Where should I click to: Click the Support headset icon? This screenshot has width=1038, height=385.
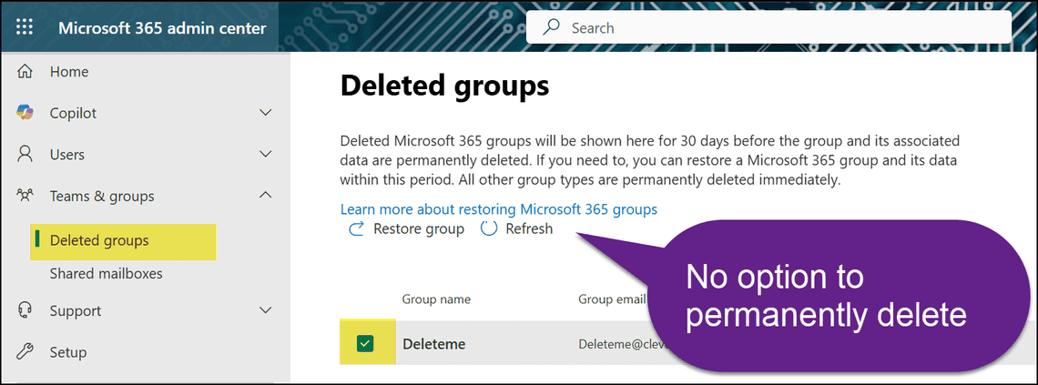tap(25, 310)
